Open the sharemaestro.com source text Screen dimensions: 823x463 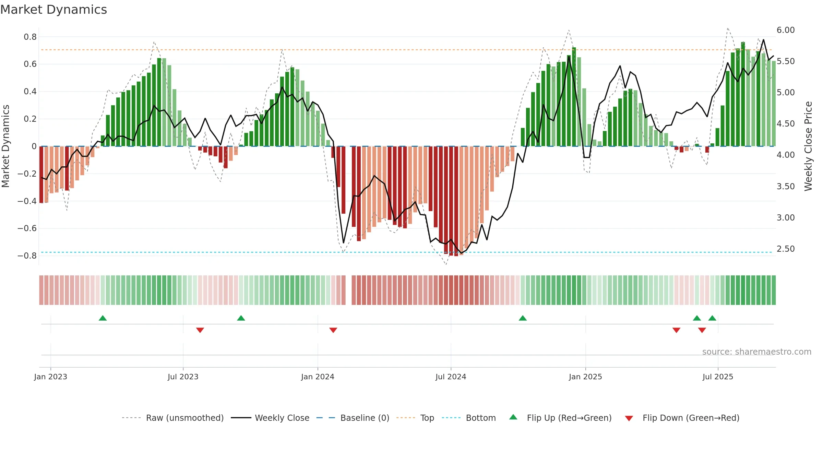[x=757, y=352]
